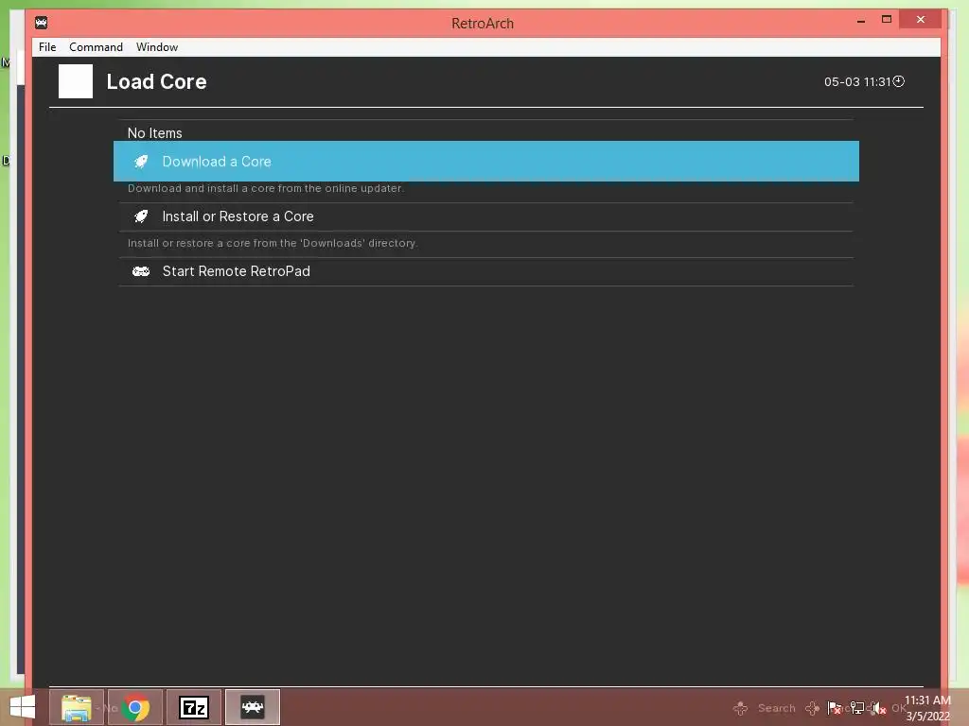This screenshot has width=969, height=726.
Task: Select Install or Restore a Core
Action: click(485, 216)
